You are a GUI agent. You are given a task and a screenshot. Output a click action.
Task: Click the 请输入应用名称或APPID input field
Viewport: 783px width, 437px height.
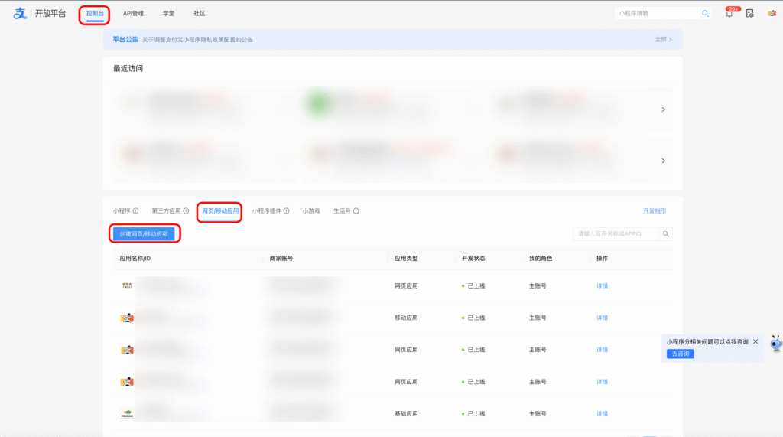tap(616, 234)
